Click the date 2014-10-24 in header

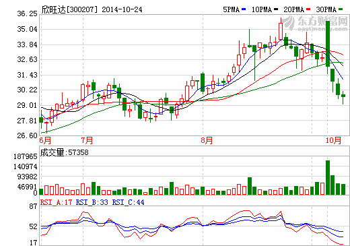(x=122, y=9)
